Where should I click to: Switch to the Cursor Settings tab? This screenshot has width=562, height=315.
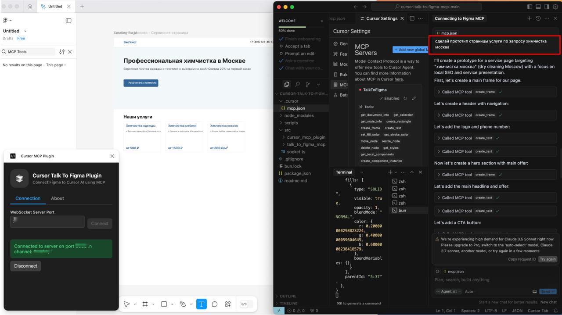(381, 18)
